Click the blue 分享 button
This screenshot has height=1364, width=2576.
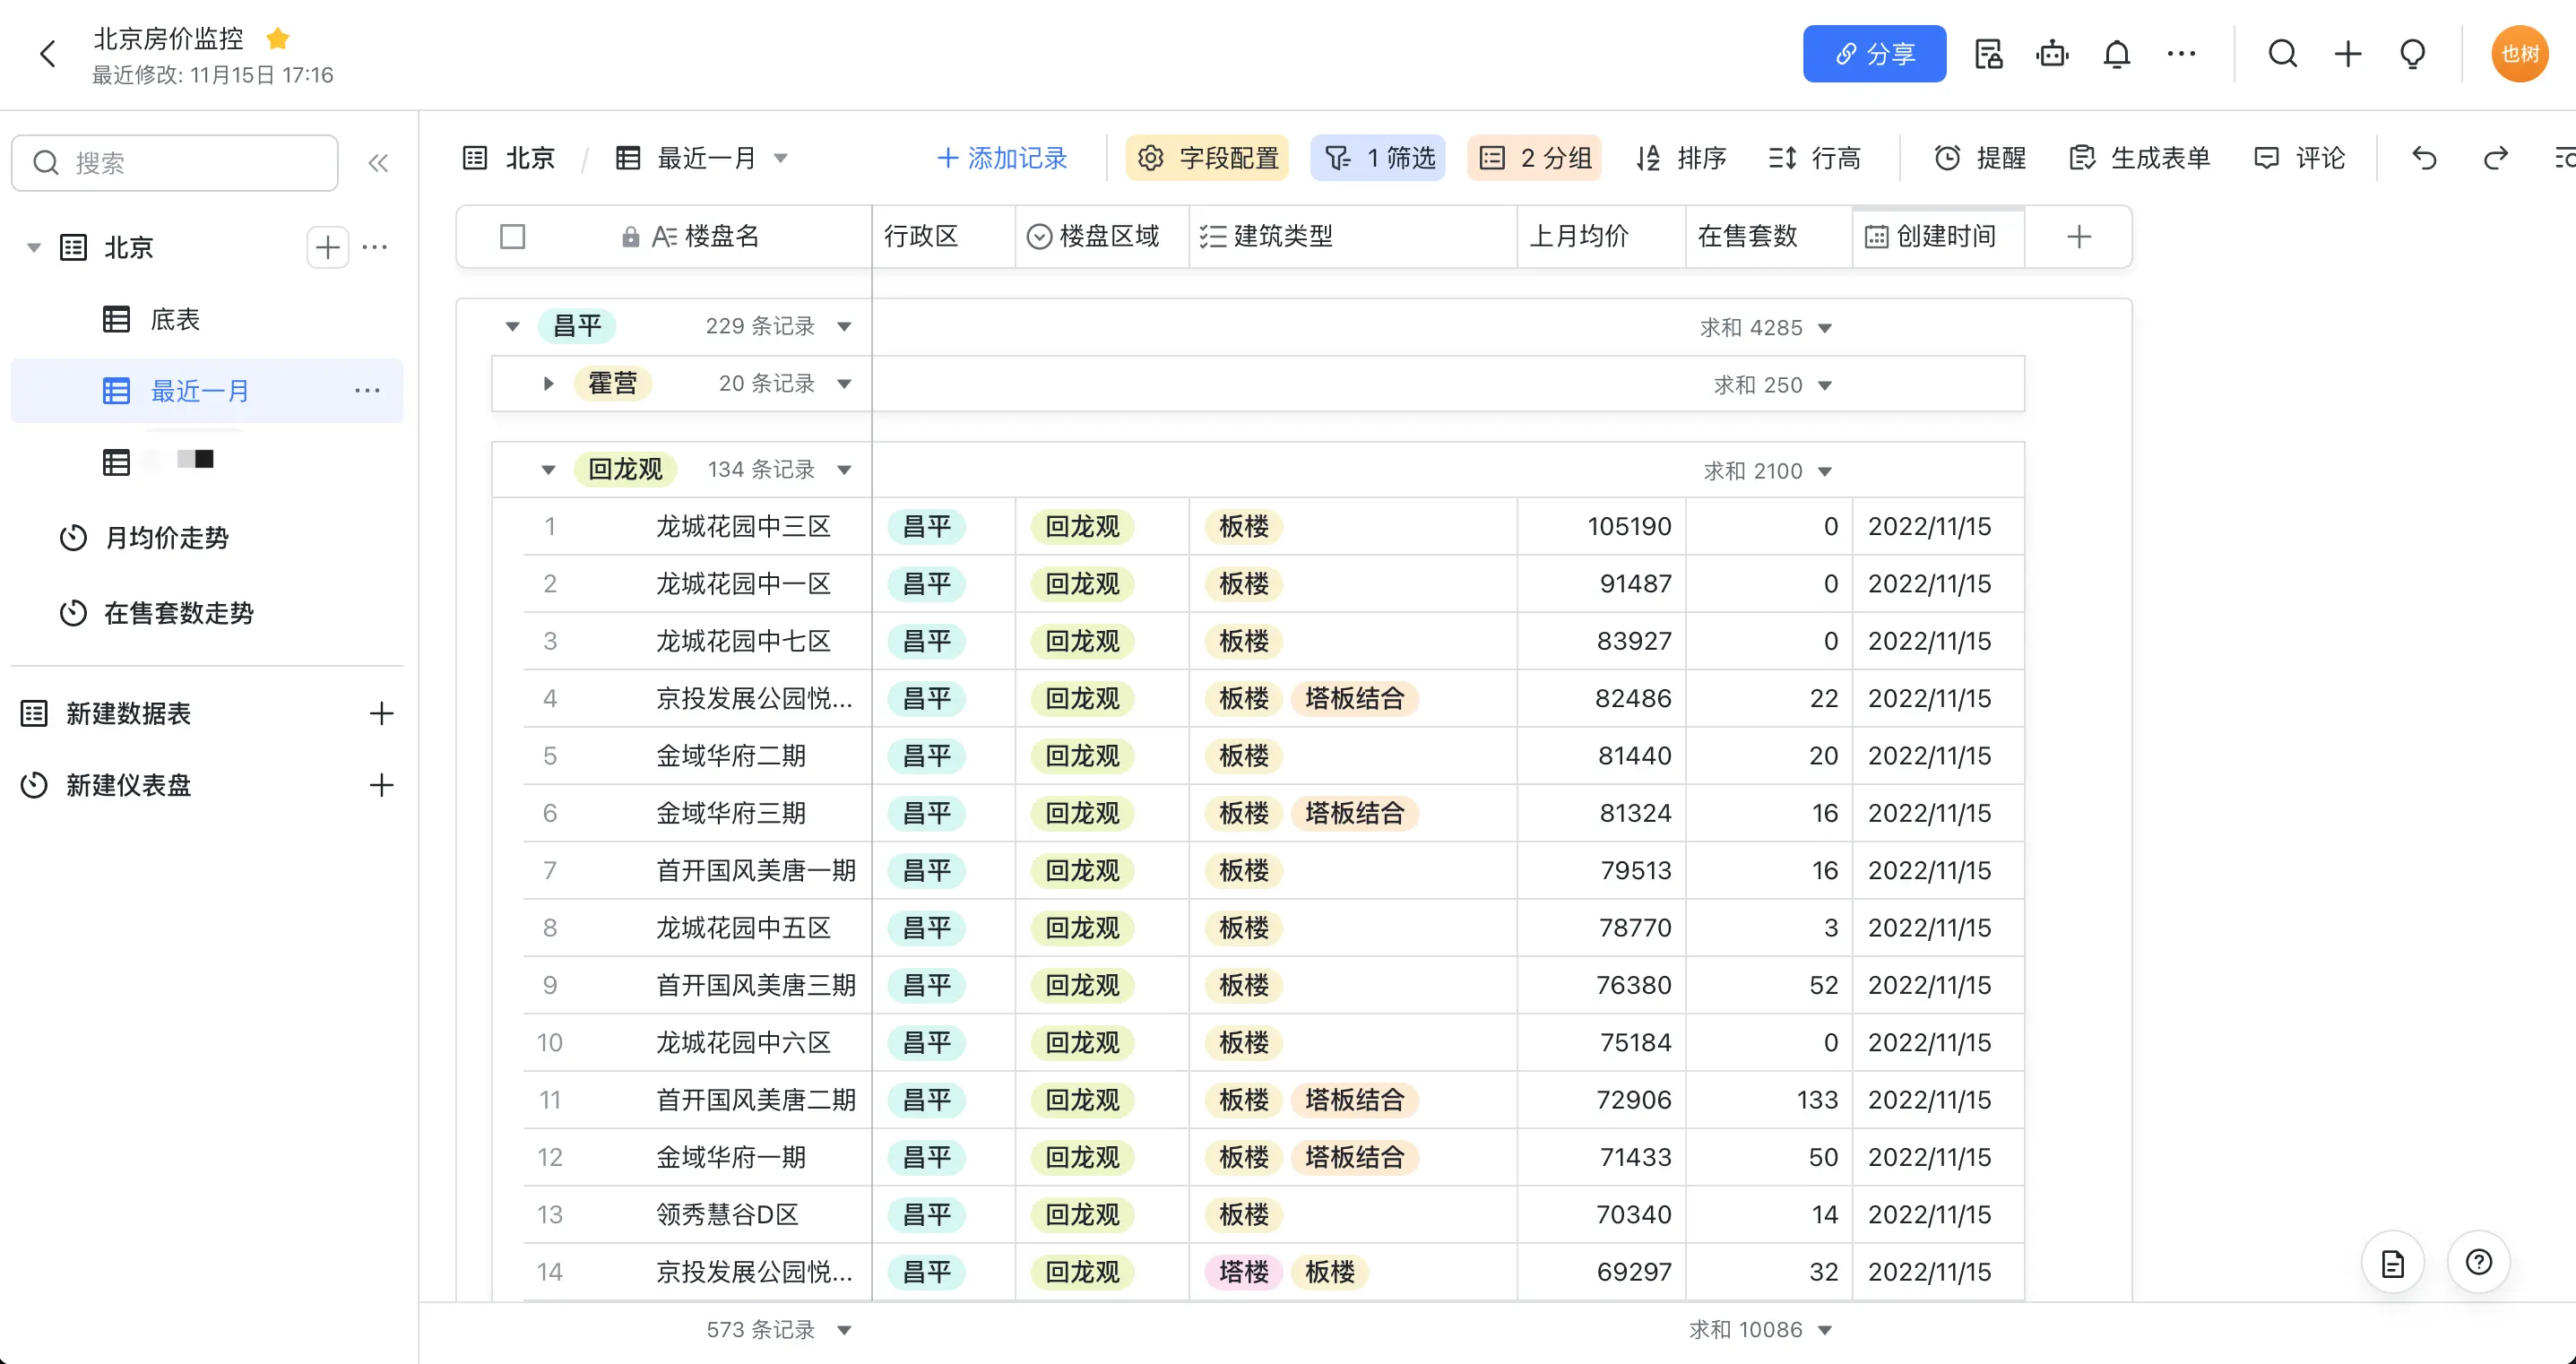tap(1873, 54)
